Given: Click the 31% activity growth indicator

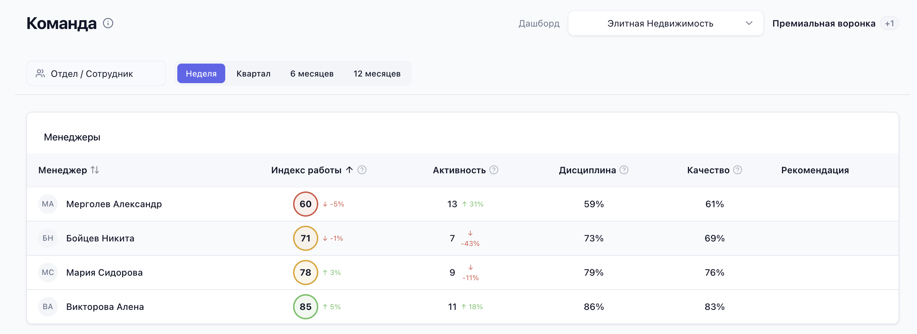Looking at the screenshot, I should pos(473,204).
